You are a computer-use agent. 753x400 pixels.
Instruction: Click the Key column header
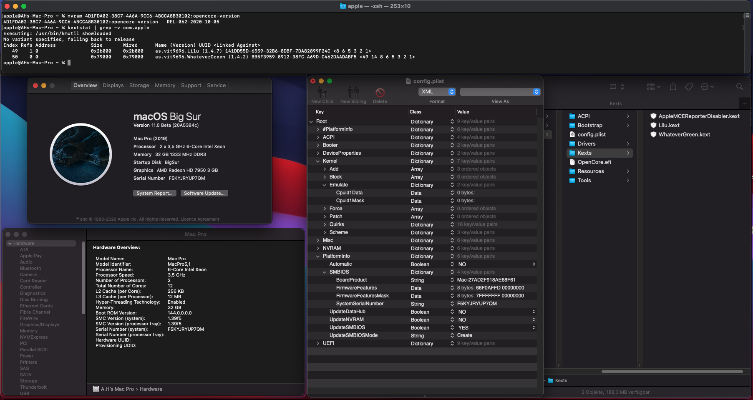[320, 112]
